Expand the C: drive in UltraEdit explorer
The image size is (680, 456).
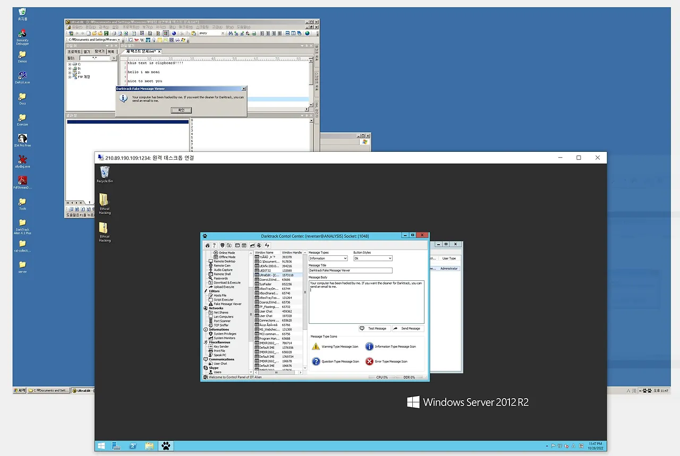70,64
